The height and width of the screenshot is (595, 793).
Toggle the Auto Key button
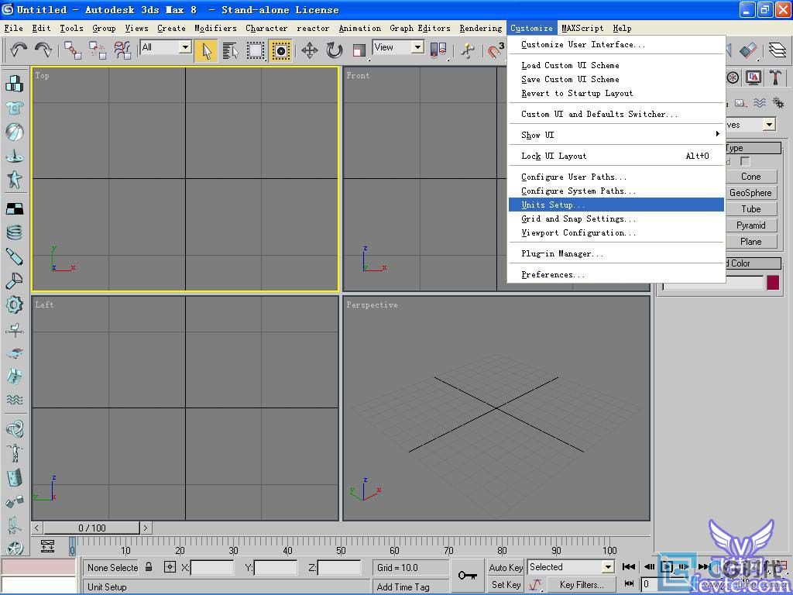(506, 567)
